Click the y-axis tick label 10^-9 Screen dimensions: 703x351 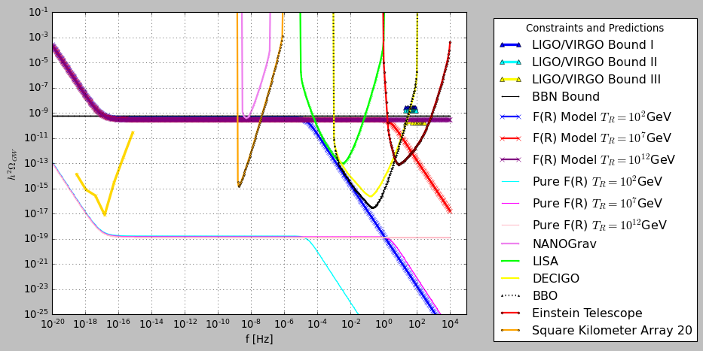39,113
